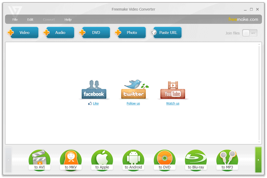This screenshot has width=267, height=178.
Task: Choose the to MKV output format
Action: (71, 160)
